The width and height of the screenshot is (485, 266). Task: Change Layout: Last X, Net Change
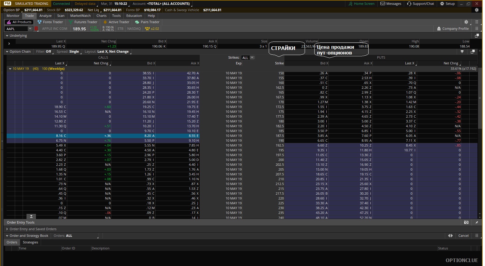107,51
